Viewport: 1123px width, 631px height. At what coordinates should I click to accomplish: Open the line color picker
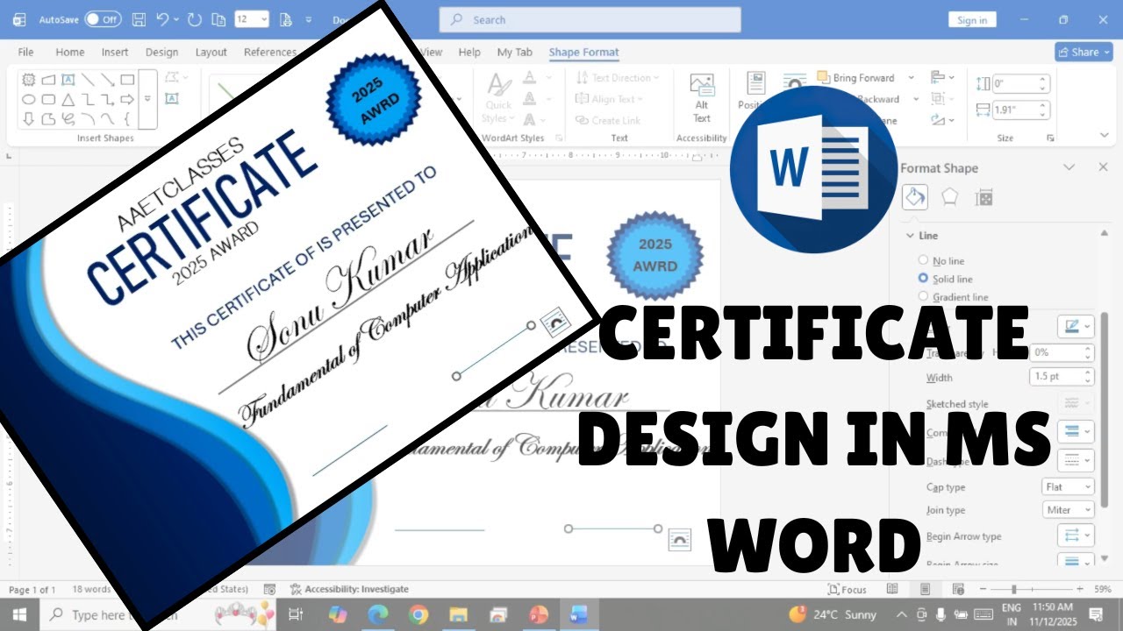[x=1077, y=326]
